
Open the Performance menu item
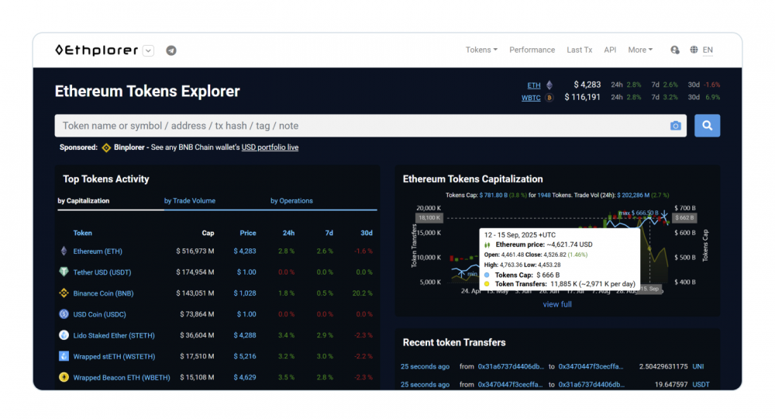pos(532,50)
